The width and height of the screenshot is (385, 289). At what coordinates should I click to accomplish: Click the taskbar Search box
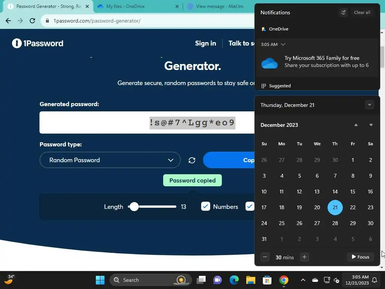[x=150, y=280]
